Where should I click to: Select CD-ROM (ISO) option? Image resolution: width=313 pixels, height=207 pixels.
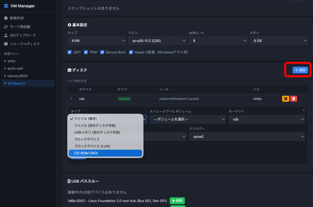tap(105, 153)
